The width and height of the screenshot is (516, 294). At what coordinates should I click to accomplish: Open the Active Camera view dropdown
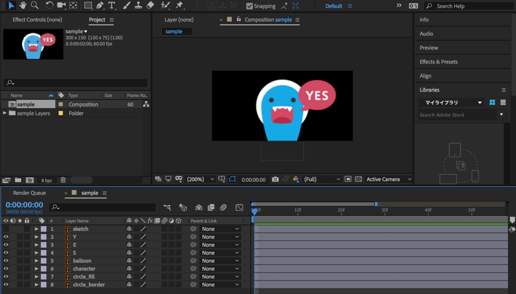pyautogui.click(x=389, y=179)
